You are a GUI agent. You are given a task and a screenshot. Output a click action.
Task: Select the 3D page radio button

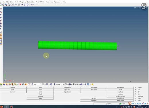tap(136, 94)
